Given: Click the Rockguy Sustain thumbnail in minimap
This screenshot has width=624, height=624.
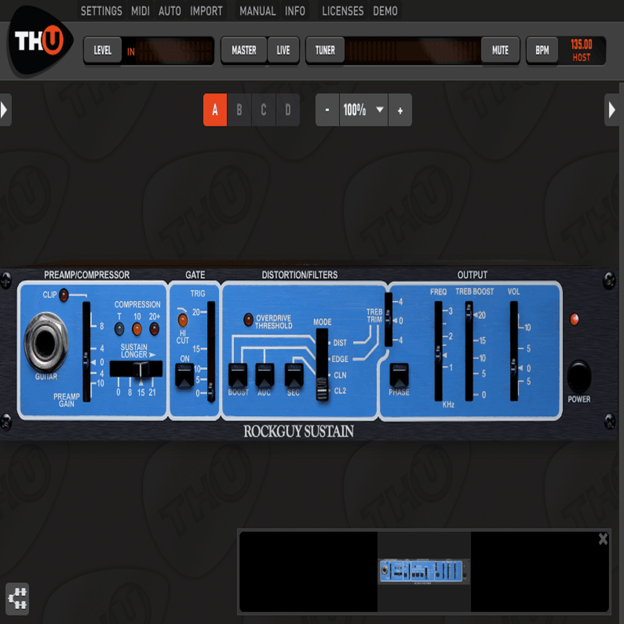Looking at the screenshot, I should (x=423, y=571).
